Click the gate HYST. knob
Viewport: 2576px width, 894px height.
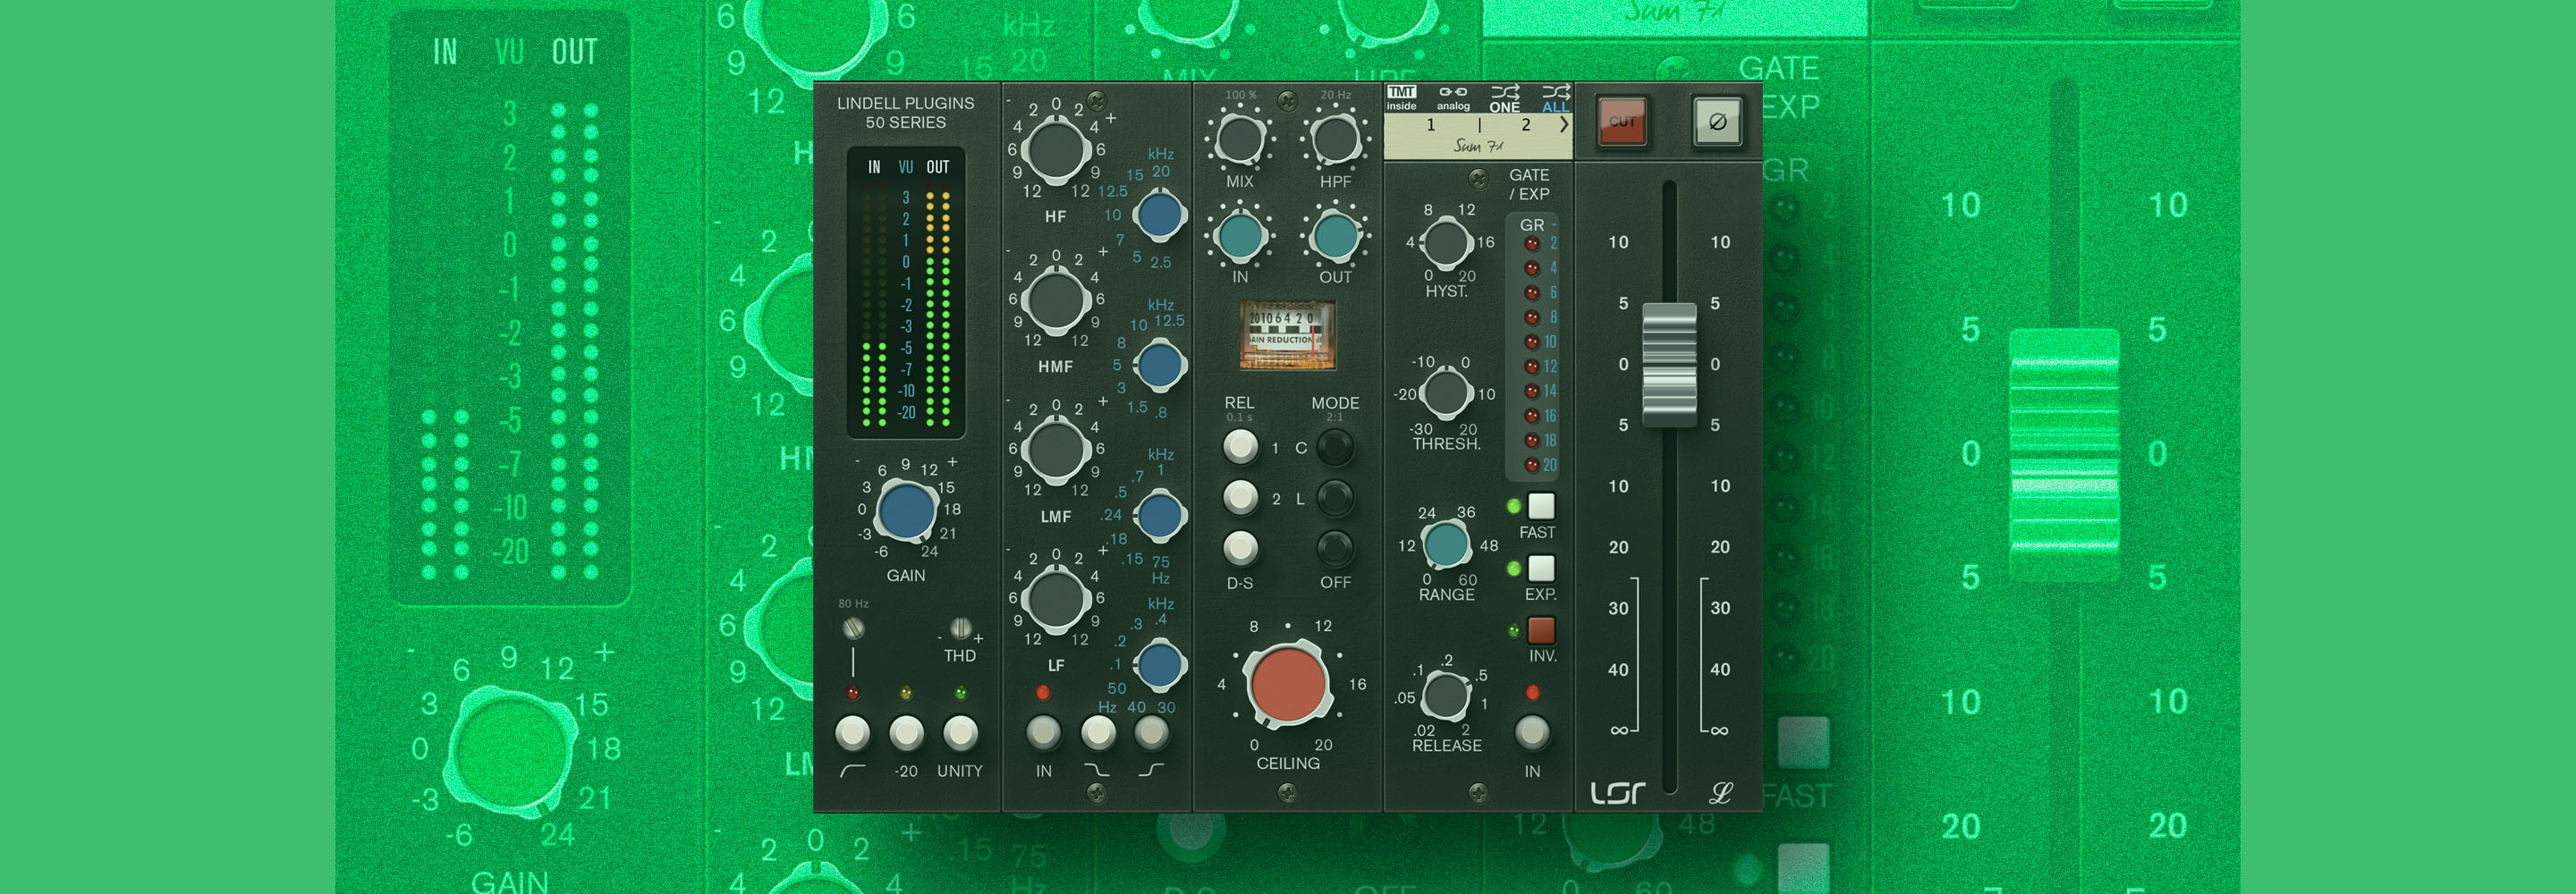pyautogui.click(x=1446, y=243)
